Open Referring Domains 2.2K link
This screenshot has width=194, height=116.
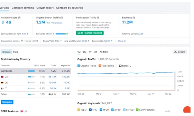click(141, 34)
